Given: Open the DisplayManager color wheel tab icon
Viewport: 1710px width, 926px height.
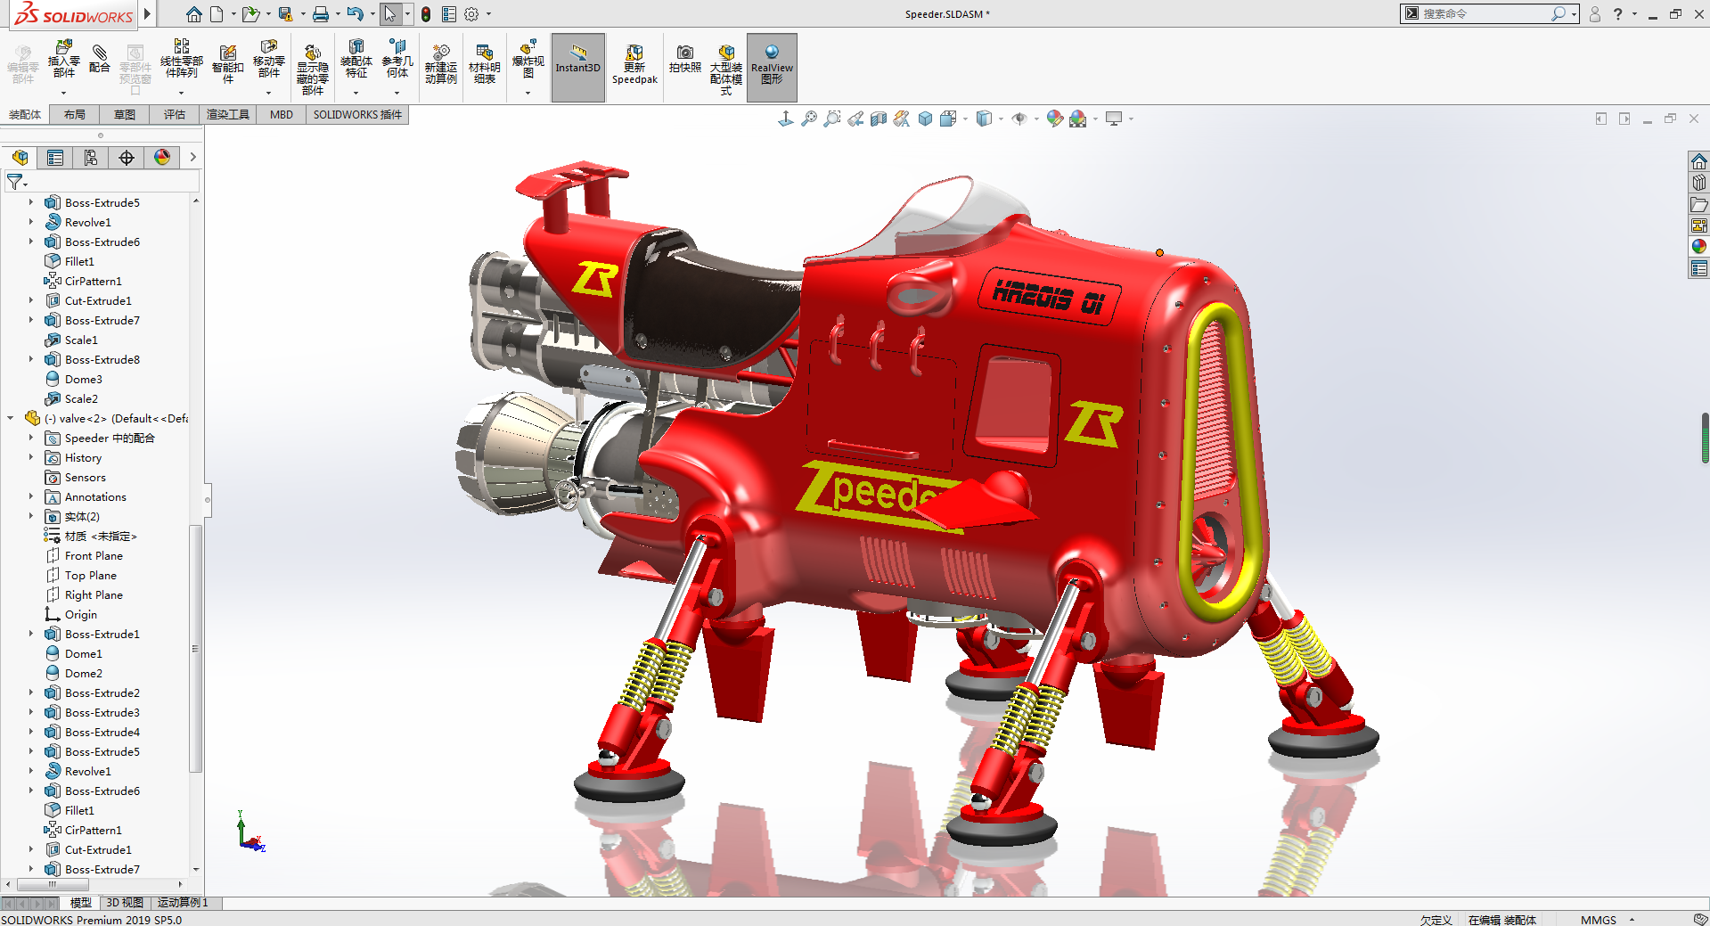Looking at the screenshot, I should coord(162,158).
